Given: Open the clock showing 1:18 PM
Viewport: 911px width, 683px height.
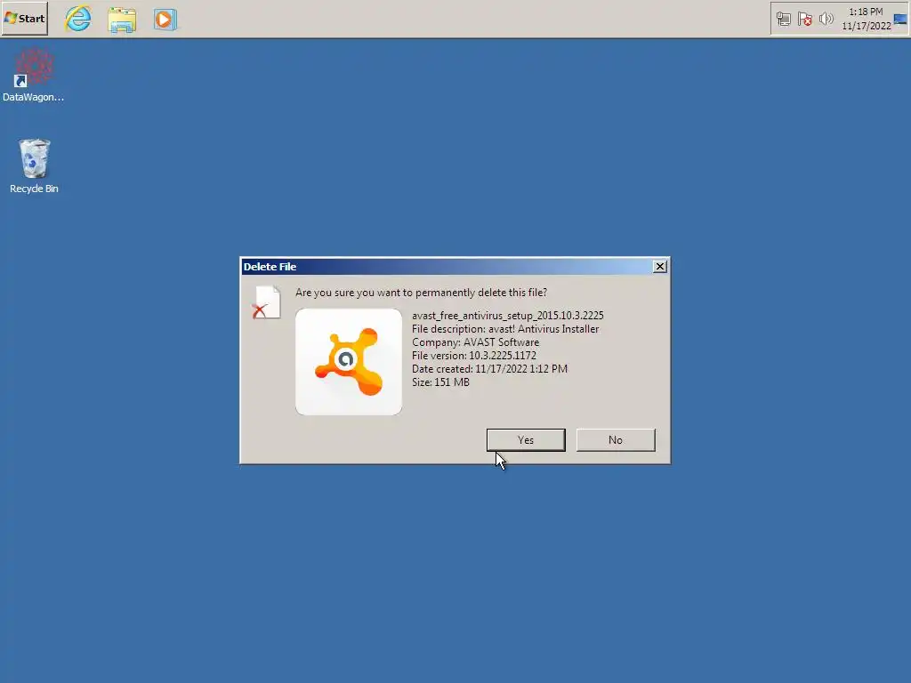Looking at the screenshot, I should coord(866,19).
